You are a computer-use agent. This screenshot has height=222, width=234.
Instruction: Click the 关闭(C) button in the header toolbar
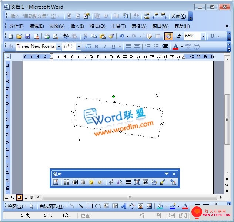pyautogui.click(x=178, y=16)
